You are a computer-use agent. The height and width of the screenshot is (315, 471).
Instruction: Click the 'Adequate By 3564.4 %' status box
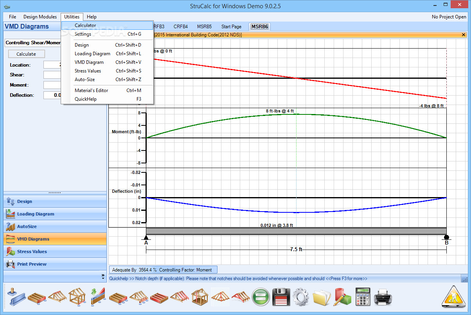point(163,270)
